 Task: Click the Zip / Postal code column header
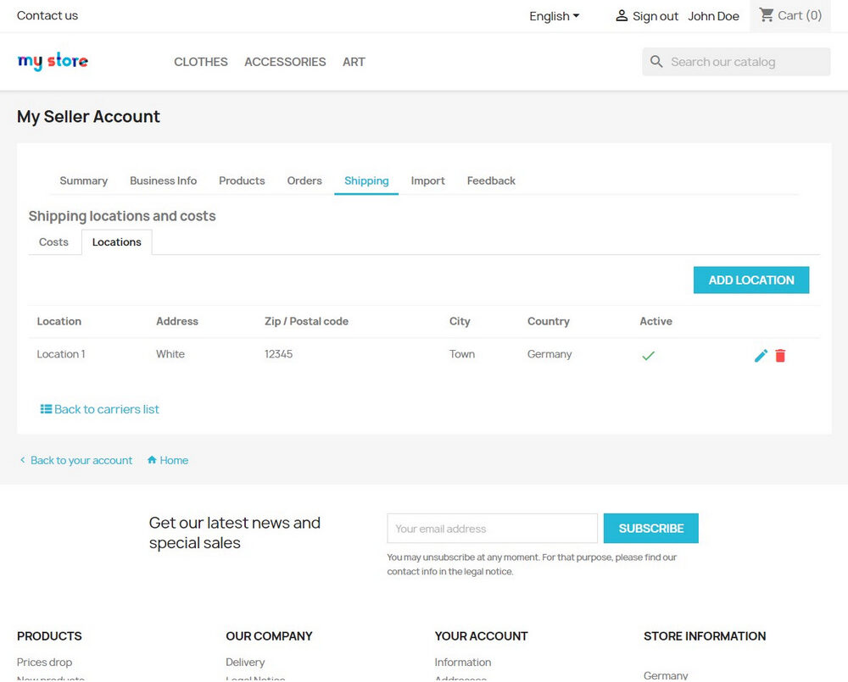[x=307, y=321]
